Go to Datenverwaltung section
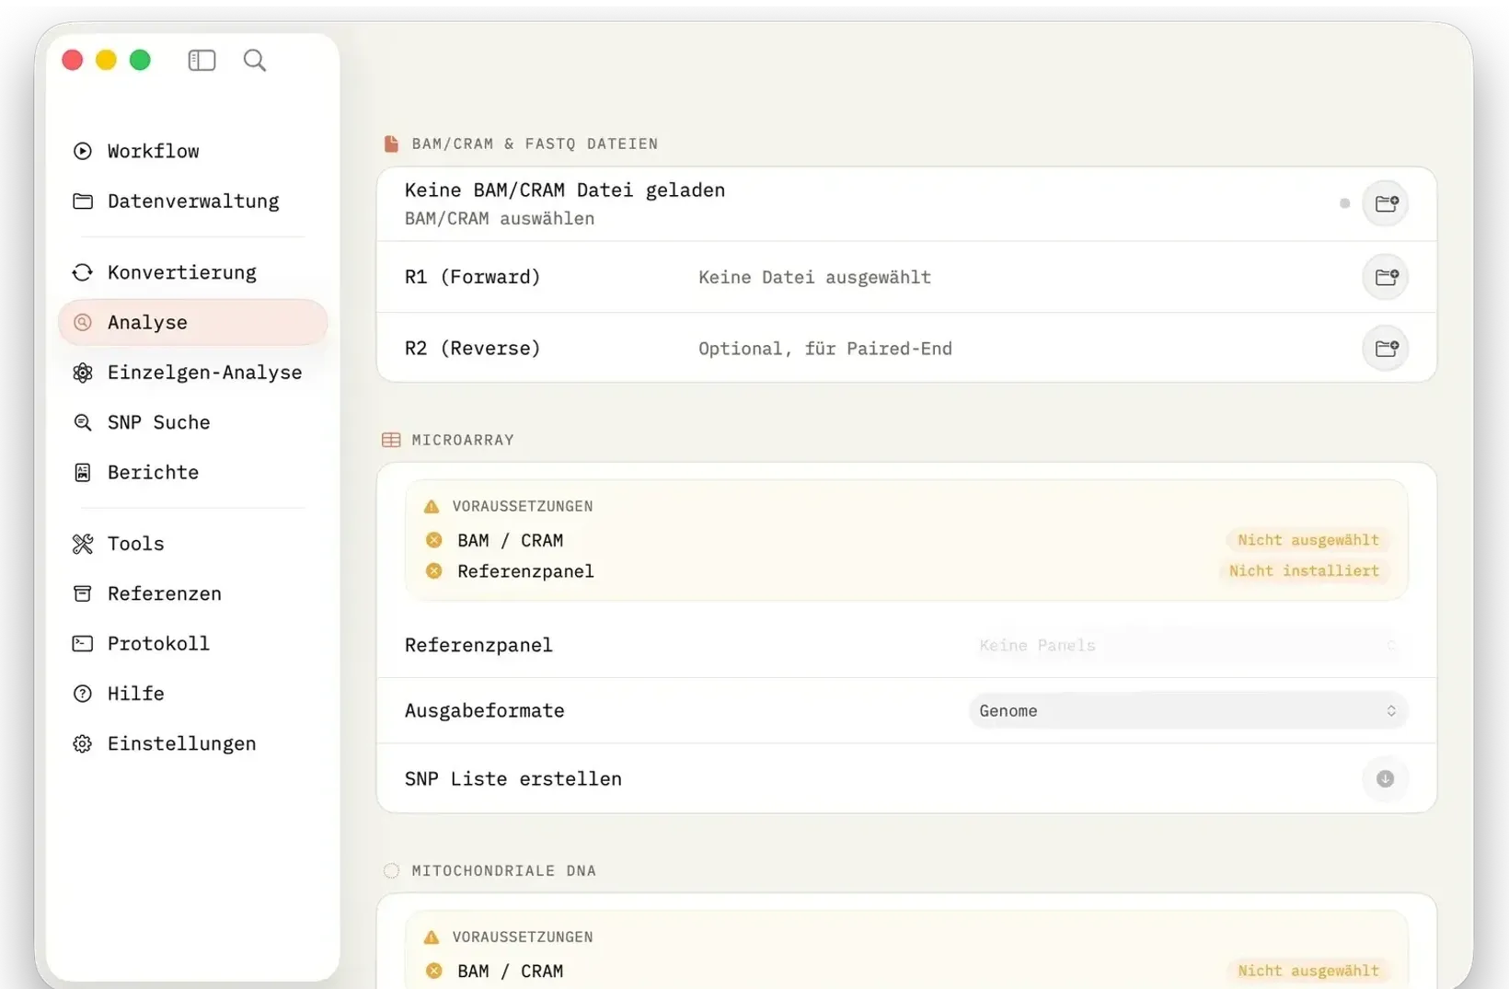1509x989 pixels. coord(192,201)
